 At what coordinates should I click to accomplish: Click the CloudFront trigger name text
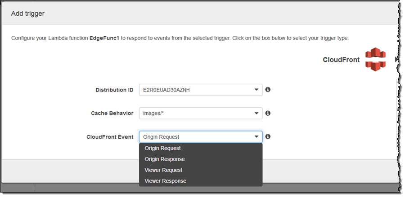pos(341,60)
